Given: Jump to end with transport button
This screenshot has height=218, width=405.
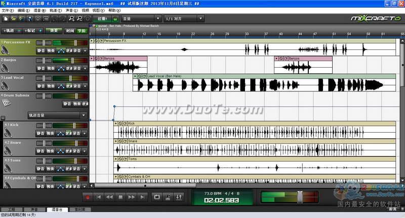Looking at the screenshot, I should tap(142, 197).
